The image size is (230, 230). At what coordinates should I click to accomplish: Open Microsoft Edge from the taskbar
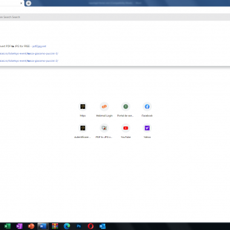coord(67,226)
